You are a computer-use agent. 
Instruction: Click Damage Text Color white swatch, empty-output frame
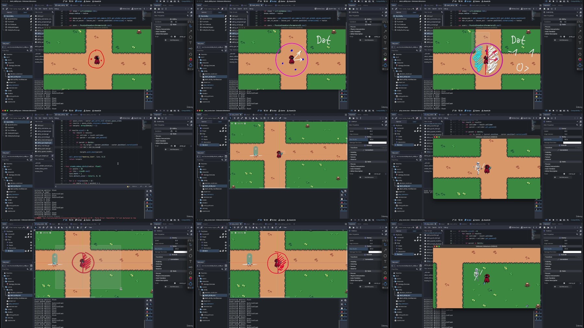click(377, 142)
